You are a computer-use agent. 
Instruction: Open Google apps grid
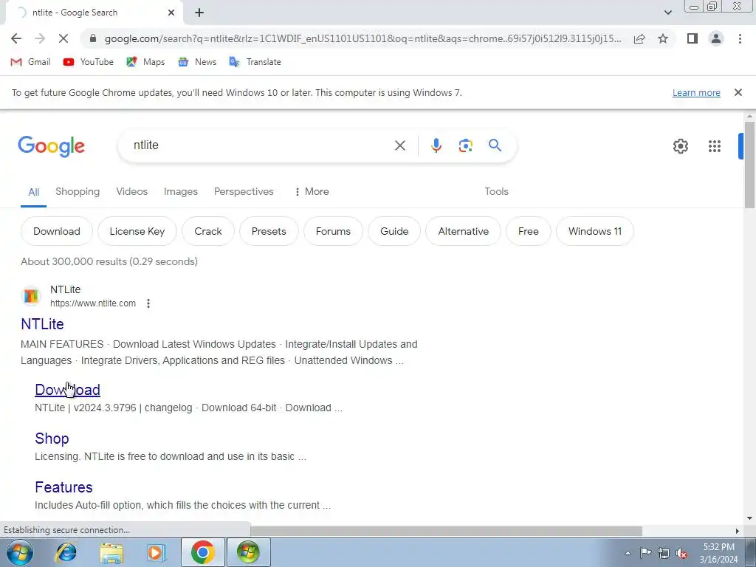pyautogui.click(x=714, y=146)
